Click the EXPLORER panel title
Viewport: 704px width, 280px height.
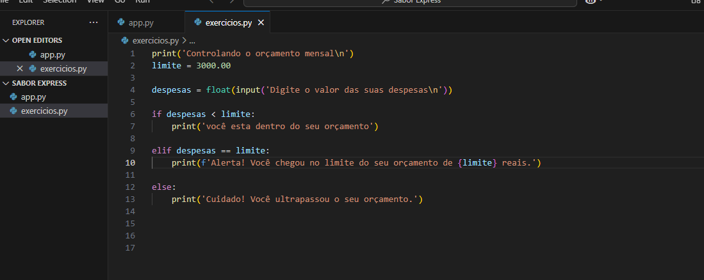tap(28, 22)
